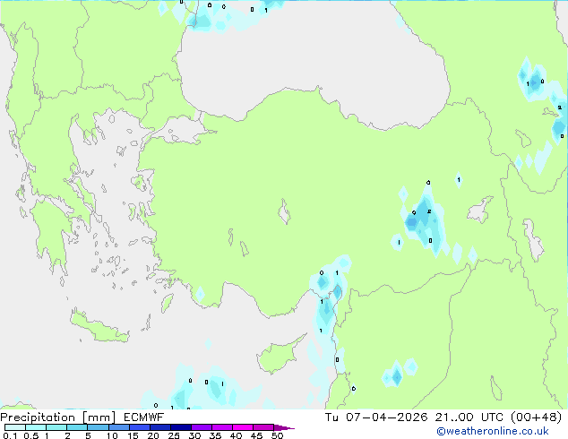Click the 'UTC' label
The image size is (568, 439).
tap(492, 417)
